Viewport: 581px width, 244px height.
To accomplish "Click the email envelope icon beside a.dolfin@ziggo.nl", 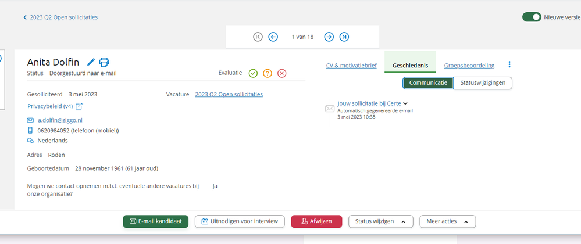I will (30, 120).
